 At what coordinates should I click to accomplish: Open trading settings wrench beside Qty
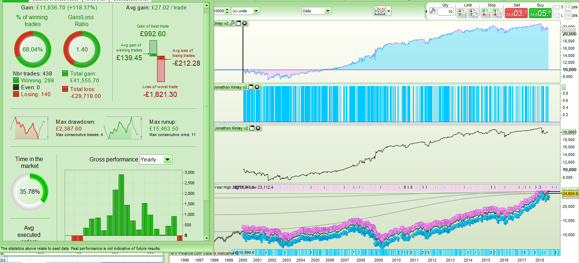(x=432, y=11)
